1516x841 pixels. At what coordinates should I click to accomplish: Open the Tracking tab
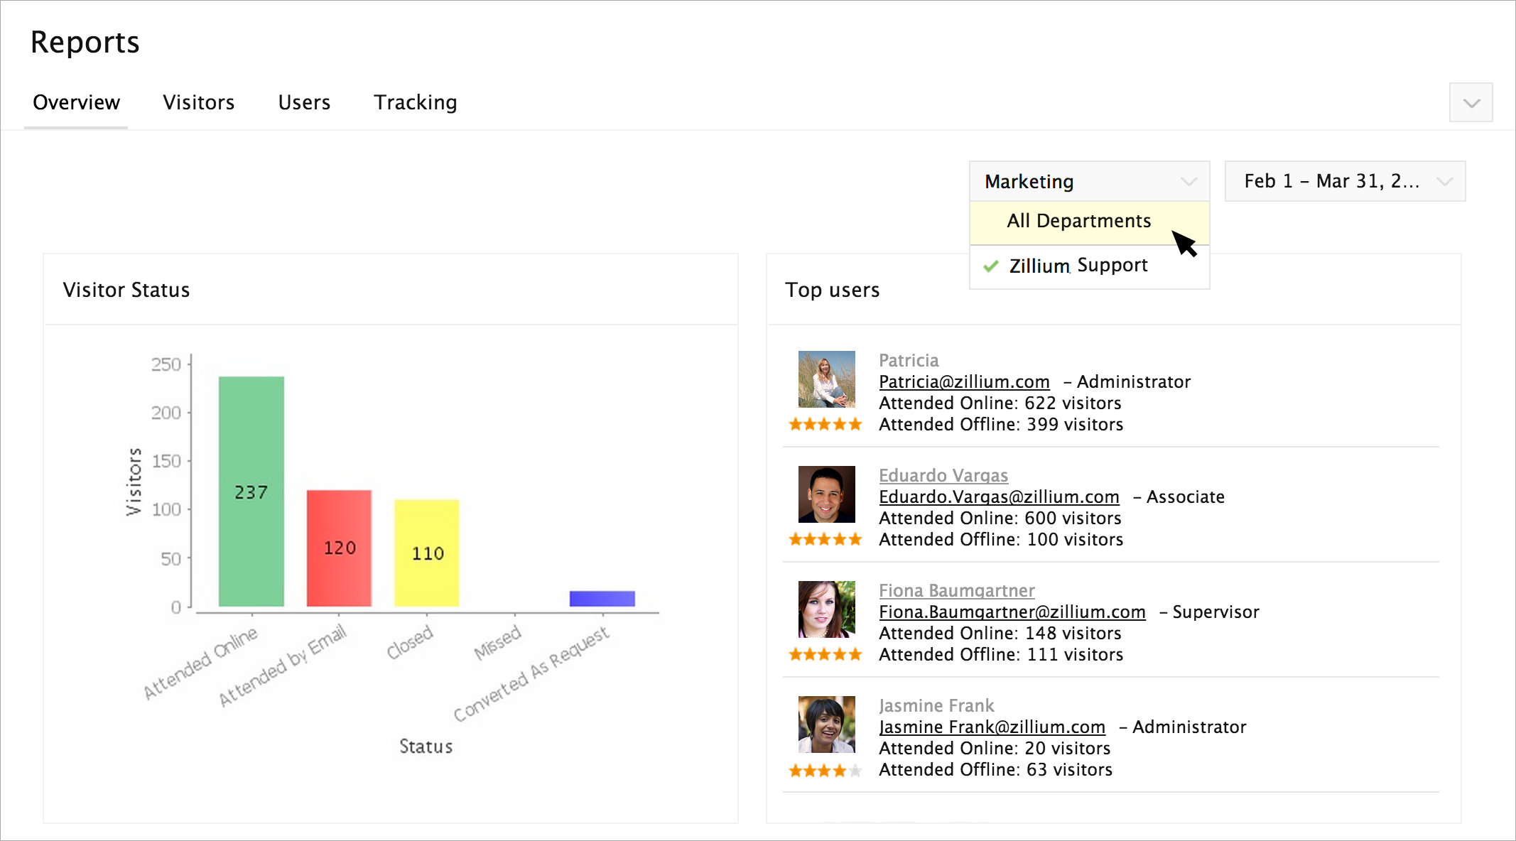pyautogui.click(x=415, y=103)
